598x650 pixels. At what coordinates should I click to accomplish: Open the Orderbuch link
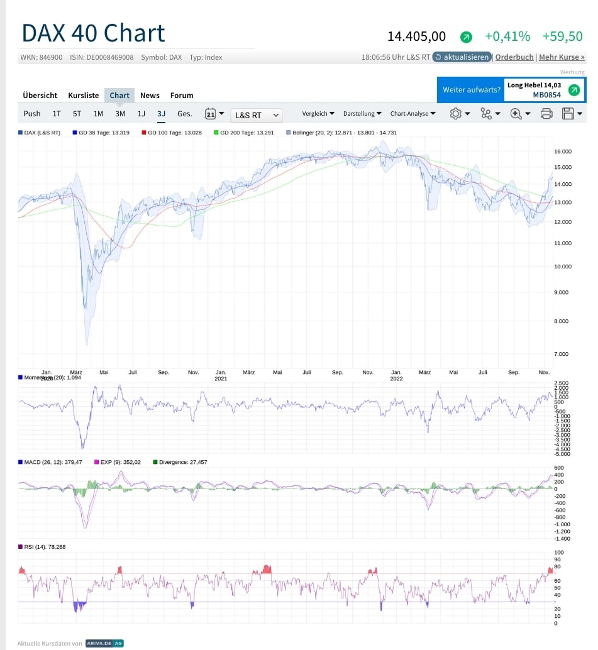514,57
